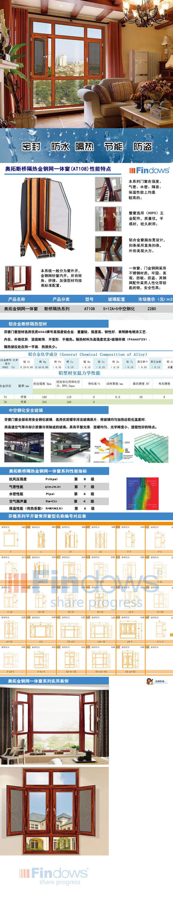Click the 铝型材室温力学性能 table heading

point(79,373)
